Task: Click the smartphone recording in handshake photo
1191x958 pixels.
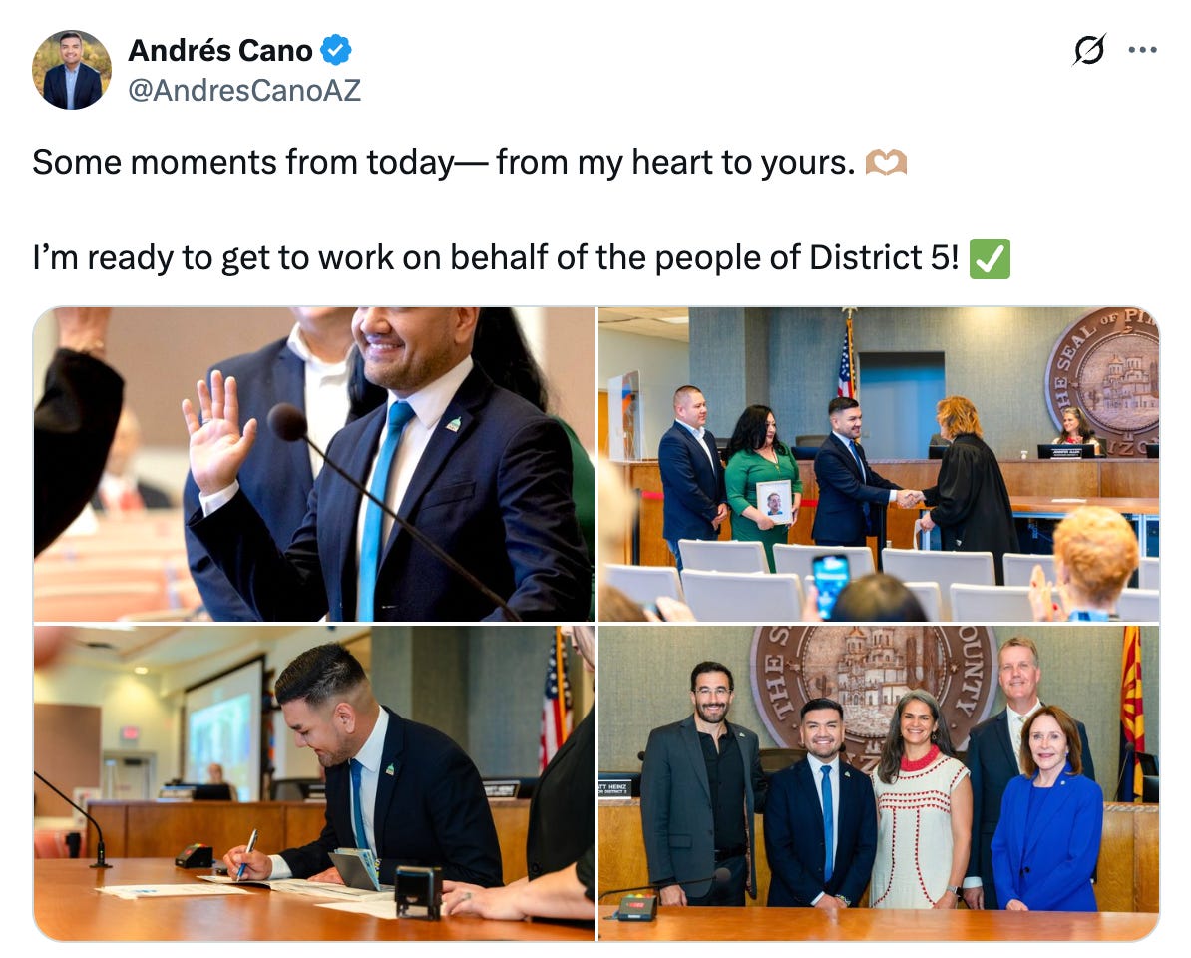Action: [x=830, y=585]
